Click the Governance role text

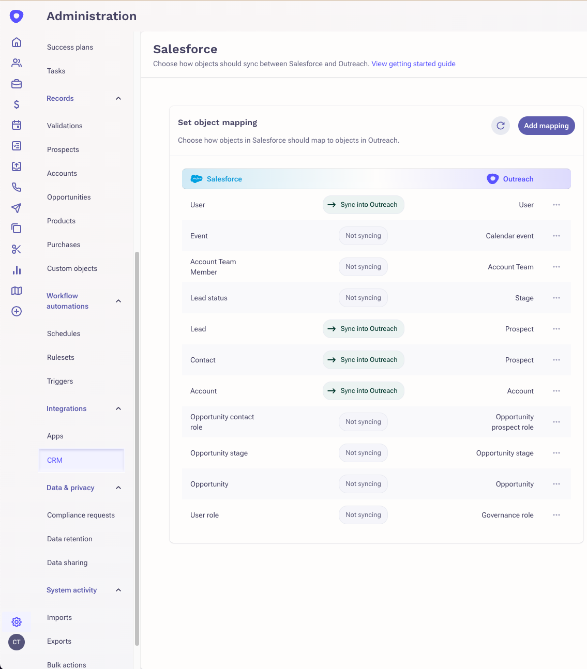(x=507, y=515)
